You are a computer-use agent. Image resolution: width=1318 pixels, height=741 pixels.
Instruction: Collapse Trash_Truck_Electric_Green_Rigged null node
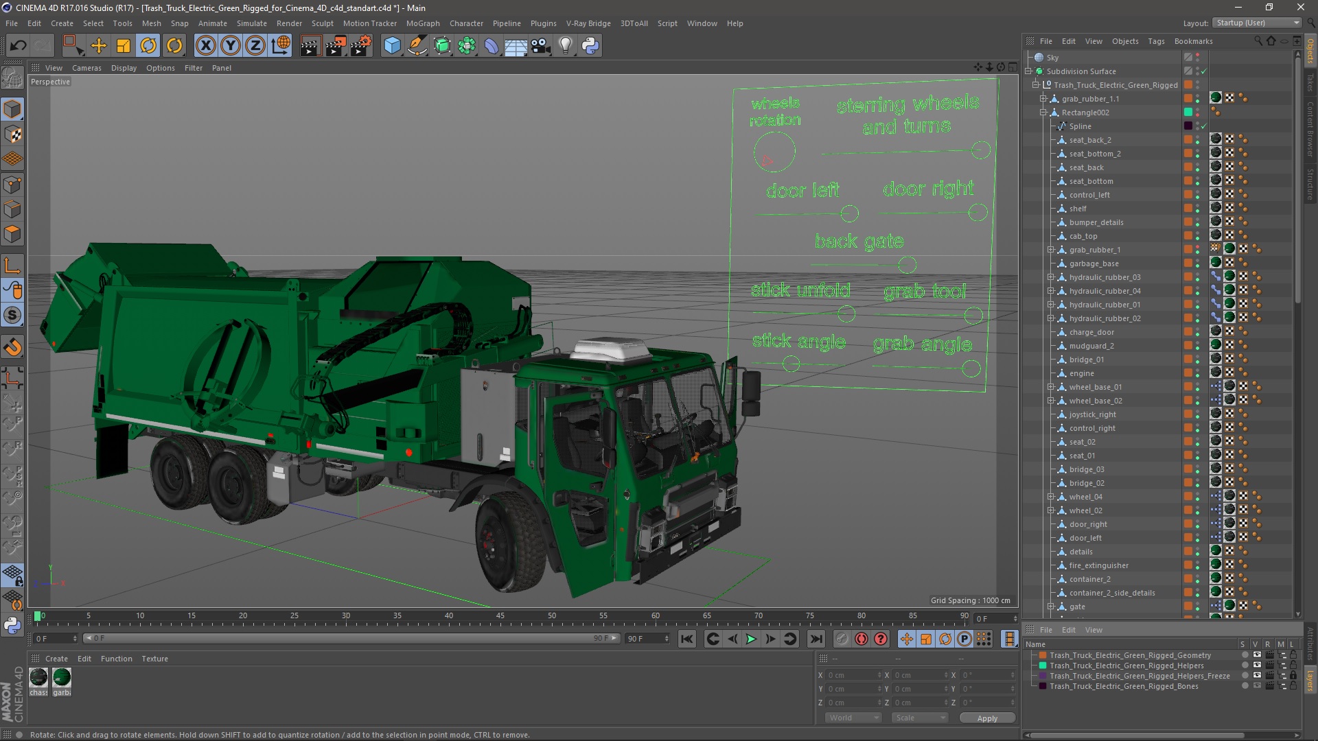coord(1036,85)
